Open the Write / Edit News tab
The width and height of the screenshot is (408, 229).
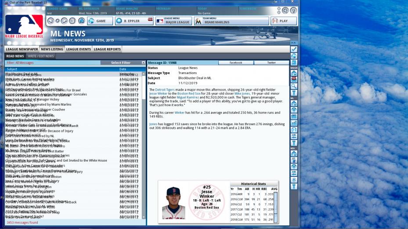[x=40, y=56]
